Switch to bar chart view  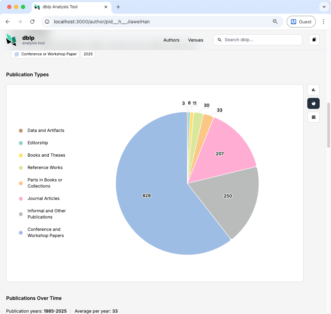313,90
